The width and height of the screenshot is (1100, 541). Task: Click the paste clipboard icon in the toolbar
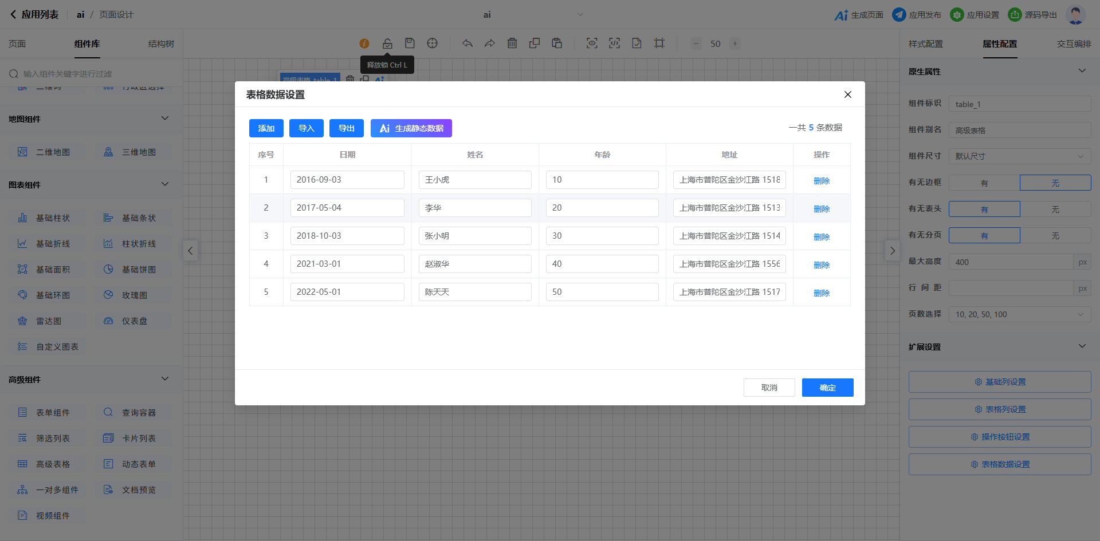(557, 44)
